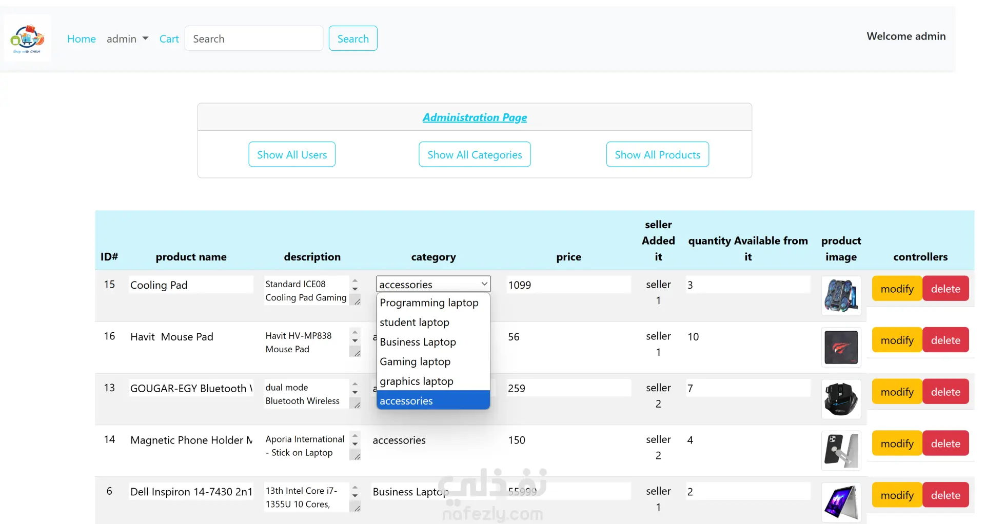Click resize grip of Aporia description
The width and height of the screenshot is (985, 524).
tap(357, 457)
